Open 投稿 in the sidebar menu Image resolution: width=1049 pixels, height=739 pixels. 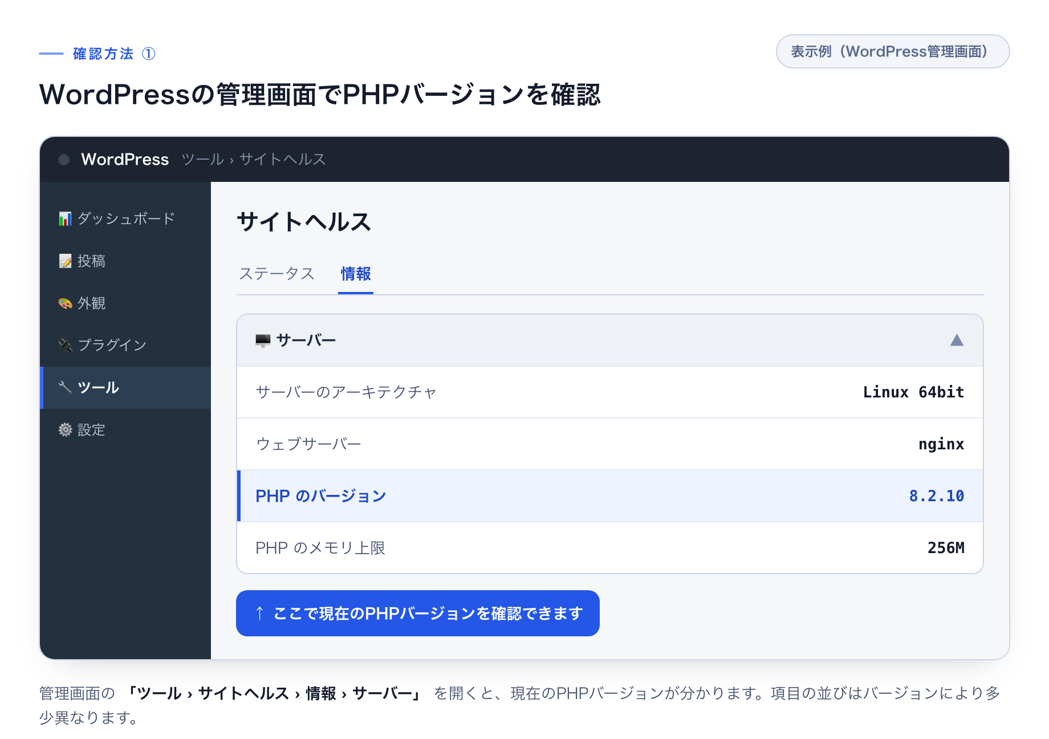125,261
